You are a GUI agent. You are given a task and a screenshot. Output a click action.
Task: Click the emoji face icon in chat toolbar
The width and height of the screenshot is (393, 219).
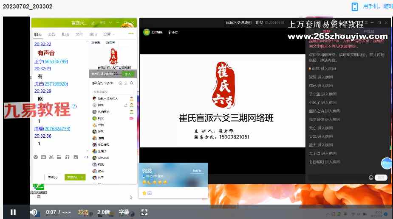tap(36, 157)
